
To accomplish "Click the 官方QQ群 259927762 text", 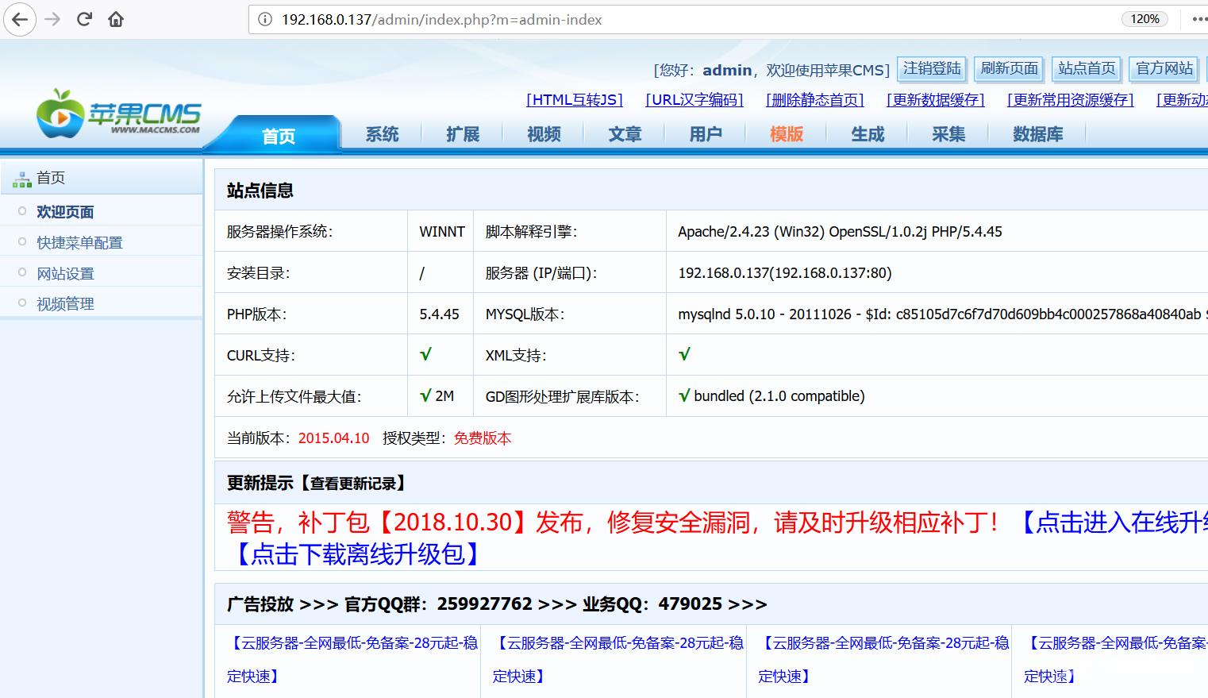I will [x=438, y=604].
